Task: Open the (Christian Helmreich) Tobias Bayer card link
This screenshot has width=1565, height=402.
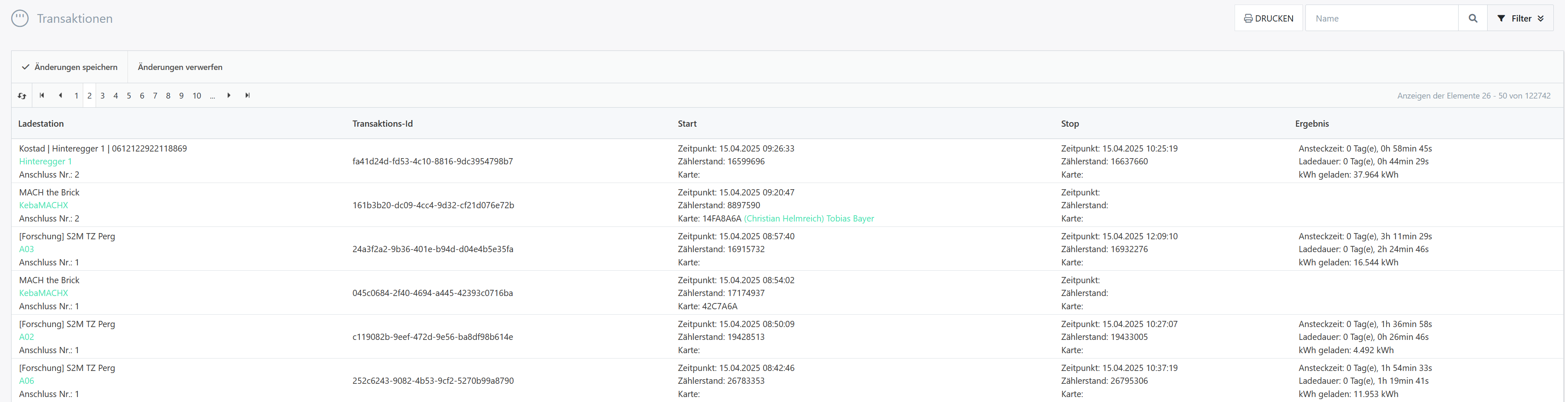Action: pos(809,219)
